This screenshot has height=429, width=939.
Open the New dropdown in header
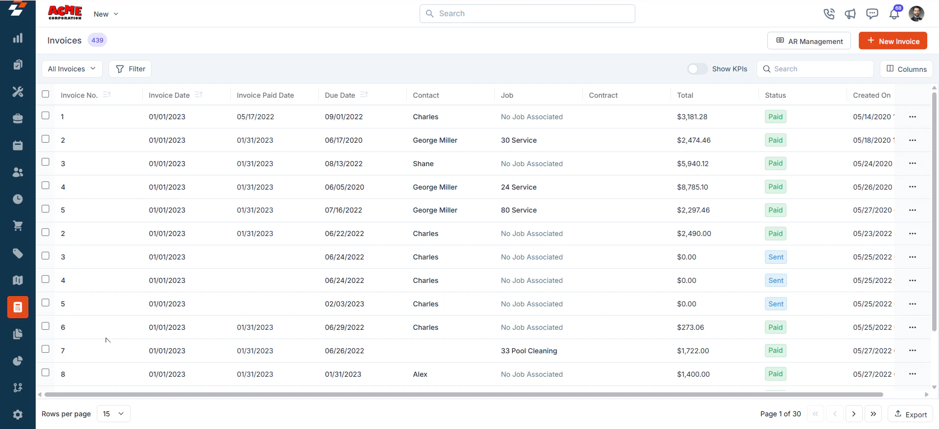[106, 14]
